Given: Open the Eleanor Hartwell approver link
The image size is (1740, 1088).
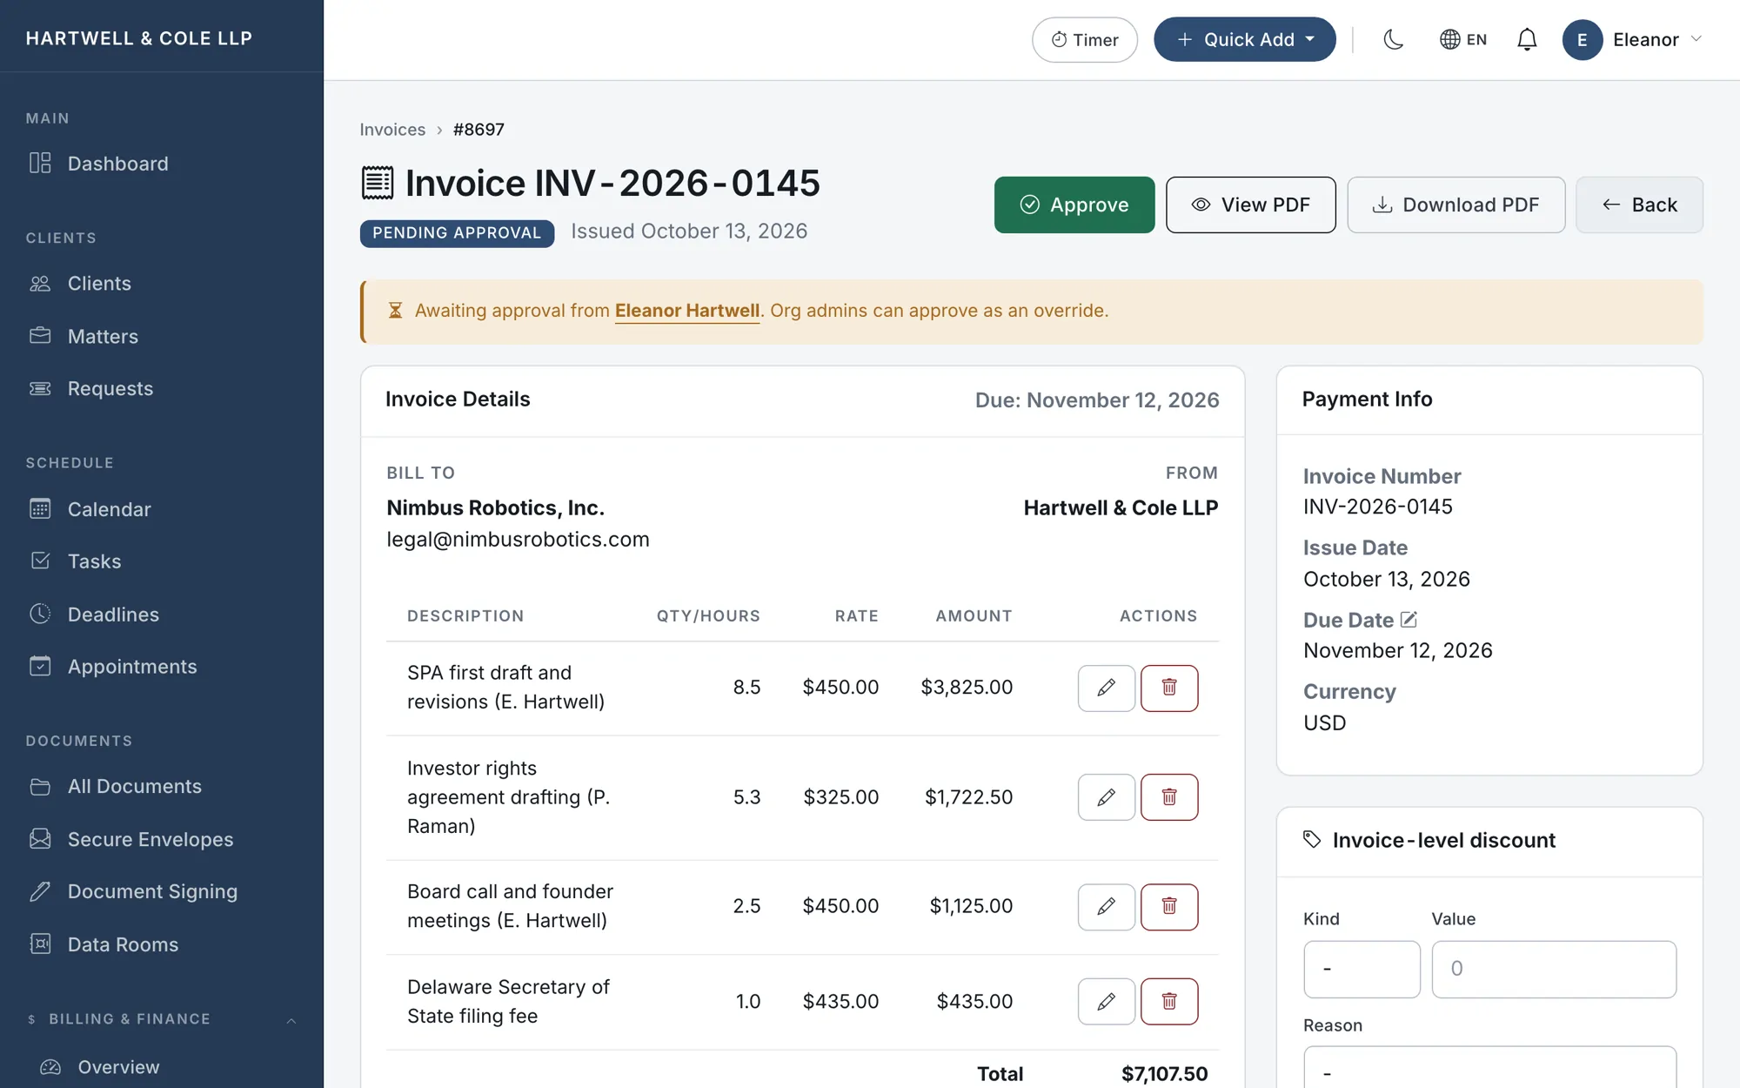Looking at the screenshot, I should [687, 311].
